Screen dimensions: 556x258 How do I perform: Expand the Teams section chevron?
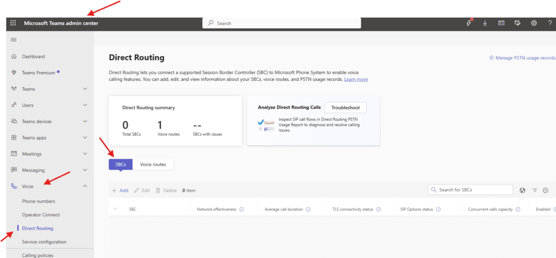click(x=85, y=89)
